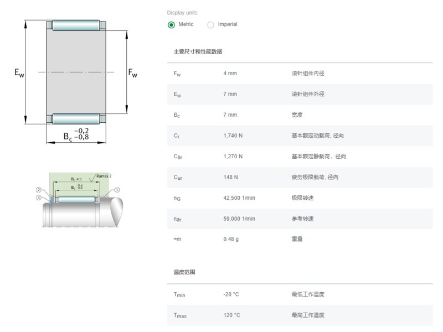The width and height of the screenshot is (443, 332).
Task: Click the Tmin -20 °C row
Action: tap(300, 294)
